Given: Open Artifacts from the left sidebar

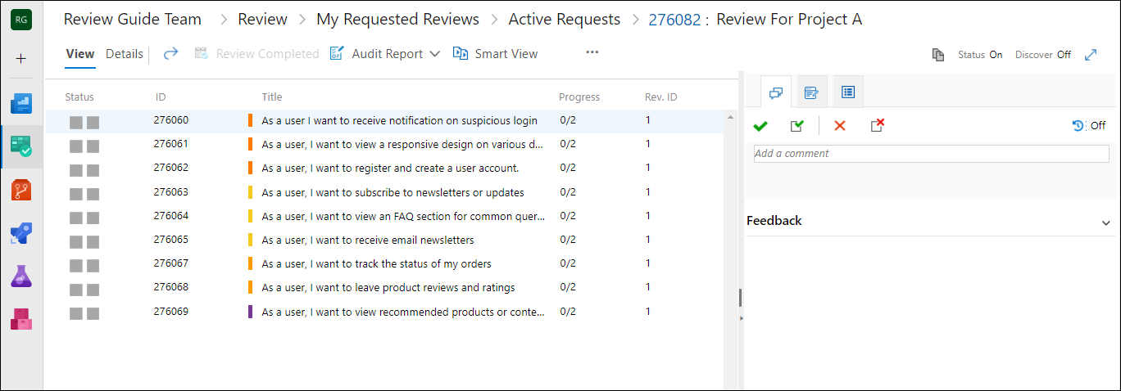Looking at the screenshot, I should 21,318.
